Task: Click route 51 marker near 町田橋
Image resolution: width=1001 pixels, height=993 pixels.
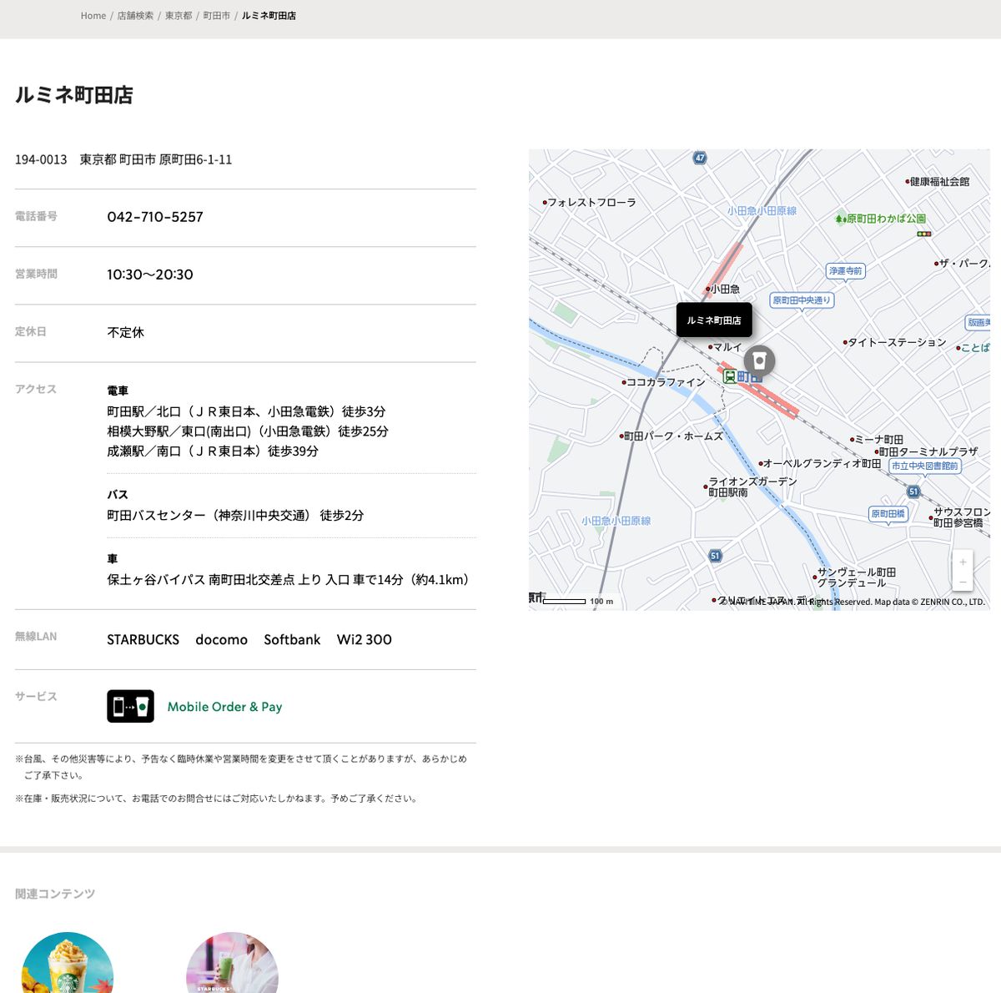Action: (x=913, y=491)
